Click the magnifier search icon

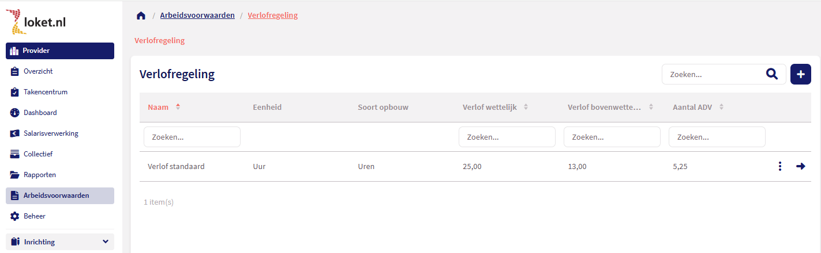pos(771,74)
